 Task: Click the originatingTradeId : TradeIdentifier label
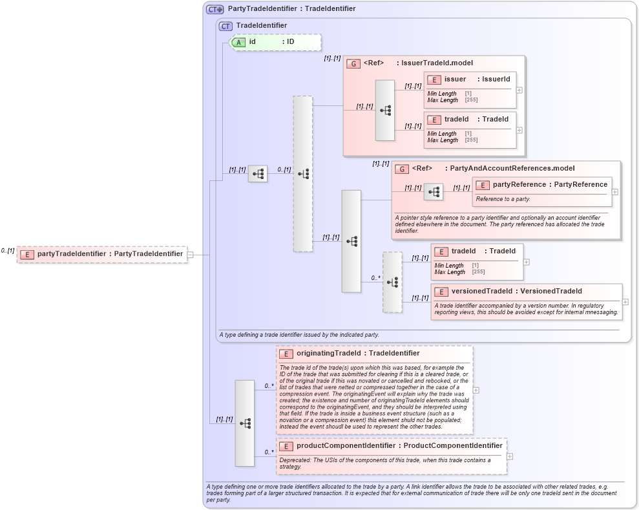(x=358, y=353)
